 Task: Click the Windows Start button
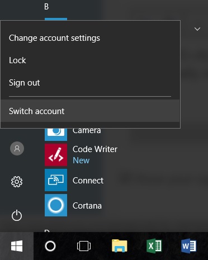click(x=17, y=246)
